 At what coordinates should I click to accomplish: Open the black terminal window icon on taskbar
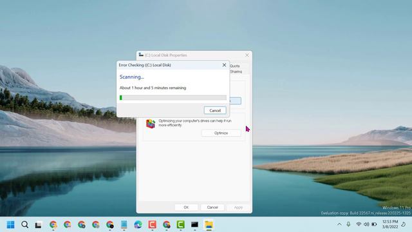pos(194,225)
